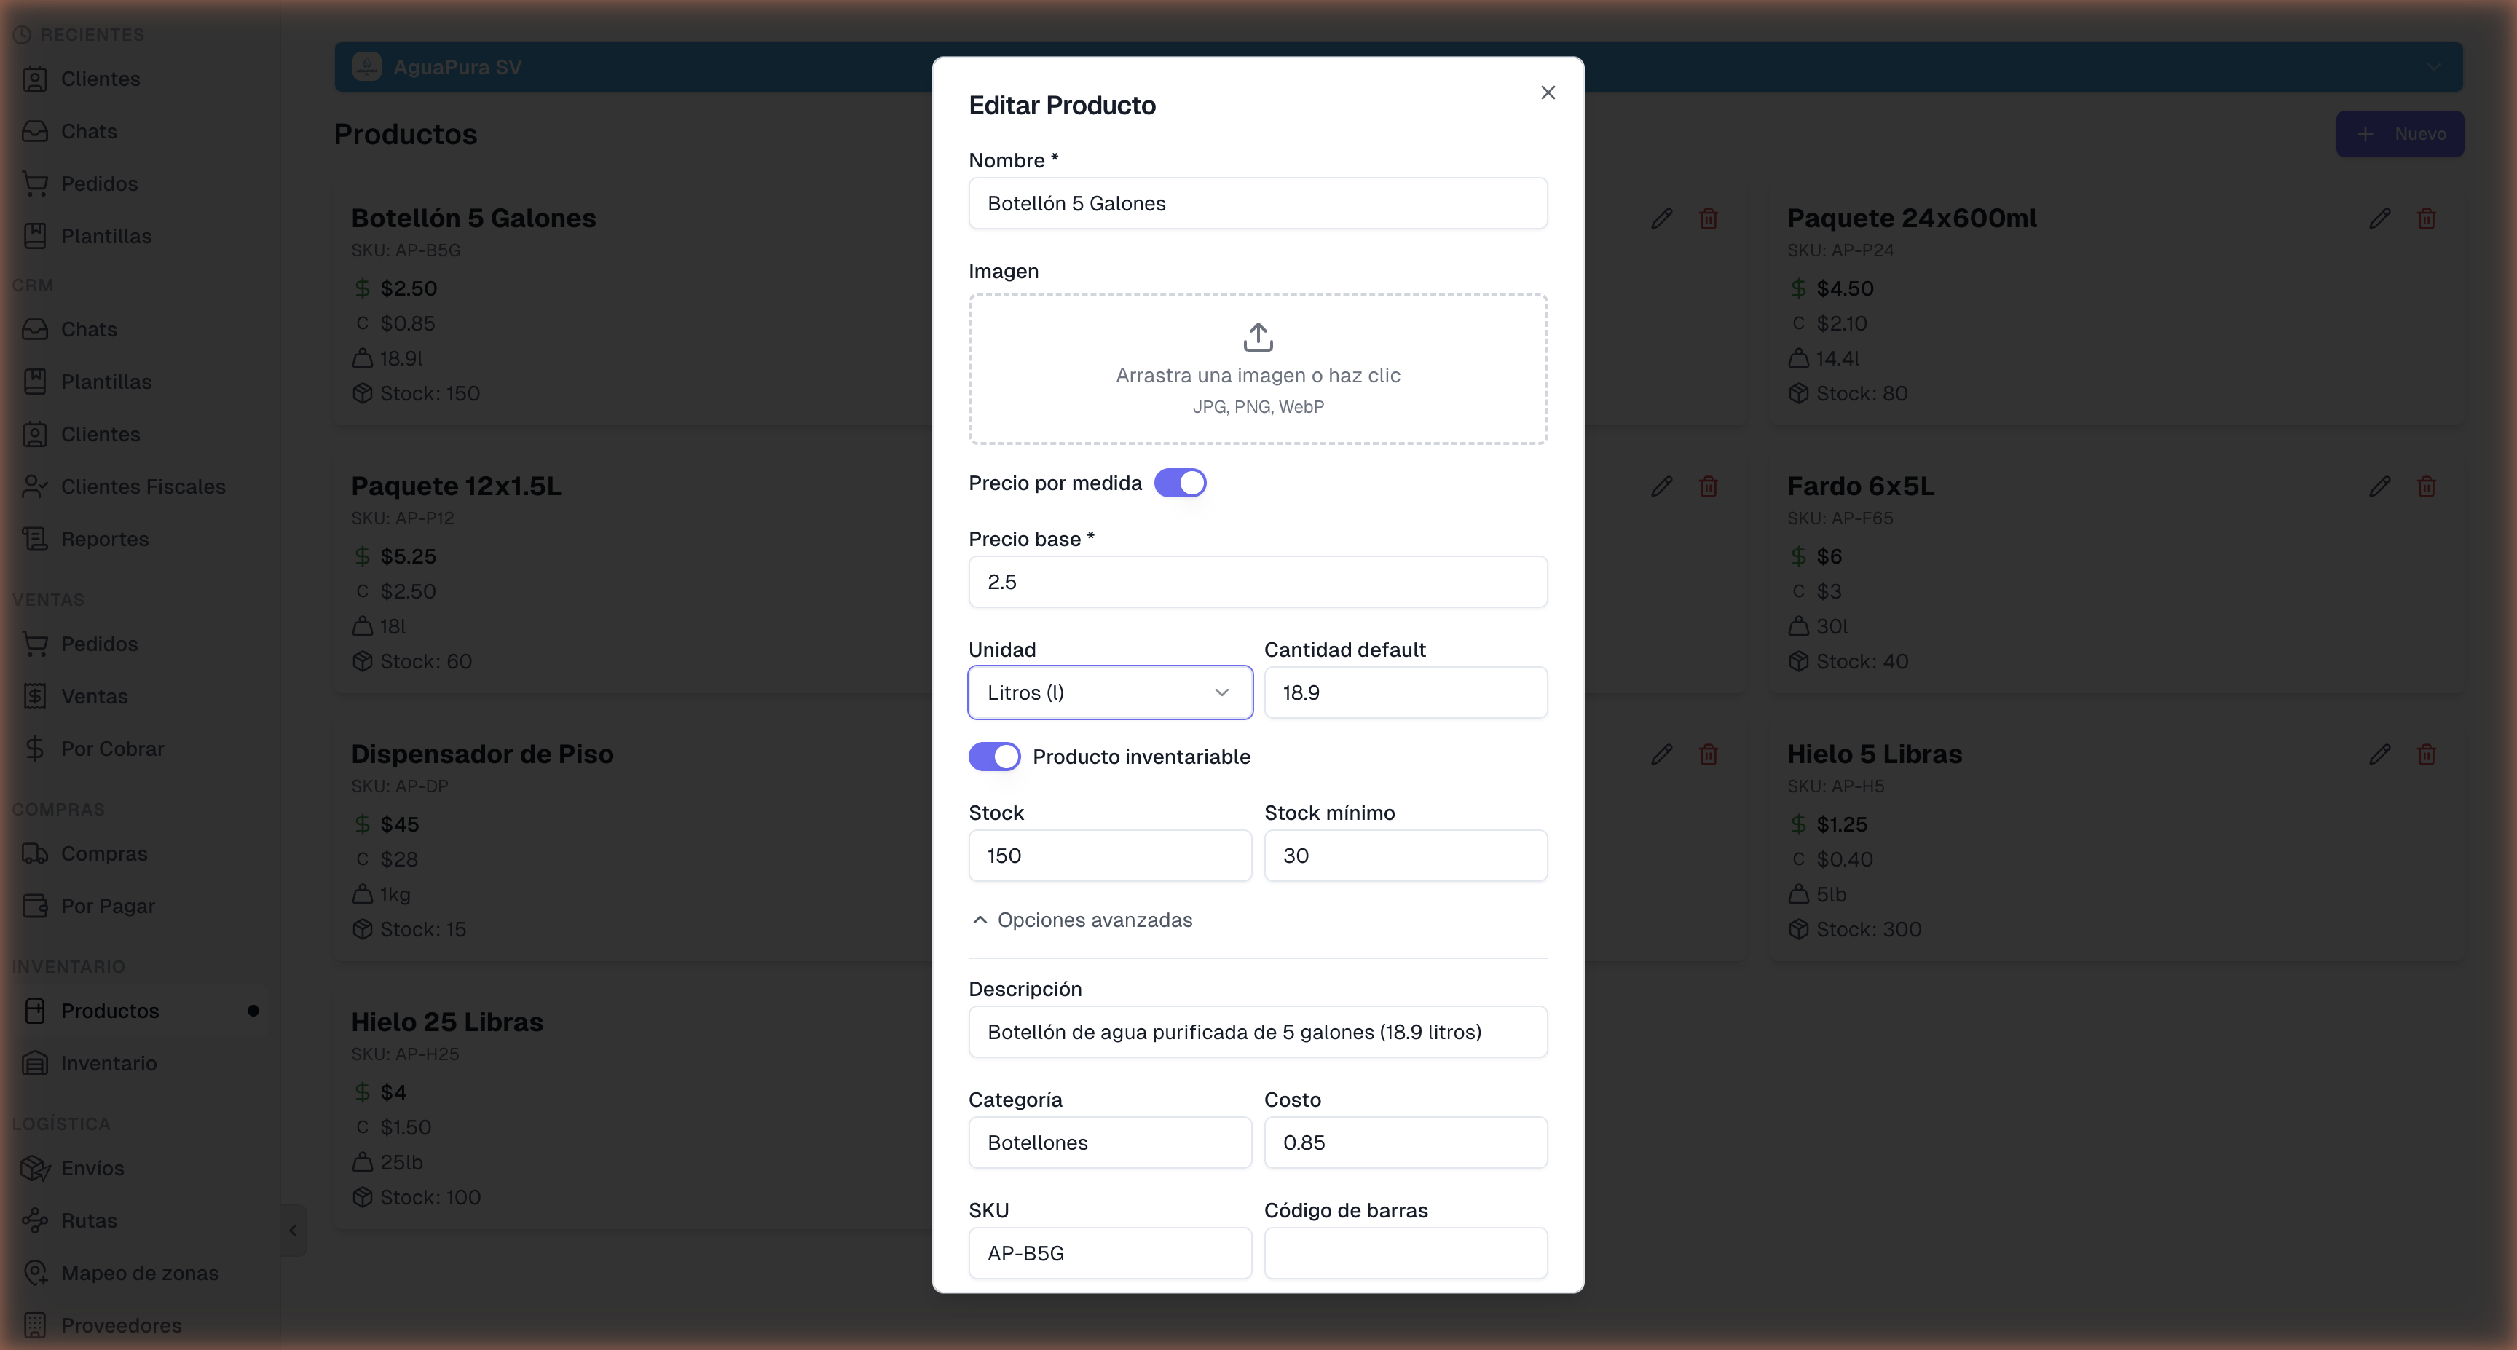The image size is (2517, 1350).
Task: Collapse the sidebar with the chevron arrow
Action: point(293,1230)
